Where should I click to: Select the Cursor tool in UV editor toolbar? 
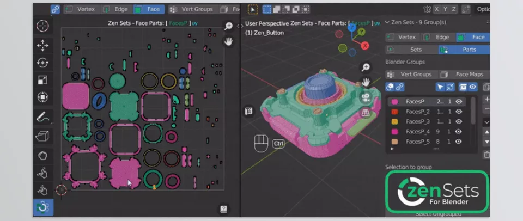[x=42, y=26]
